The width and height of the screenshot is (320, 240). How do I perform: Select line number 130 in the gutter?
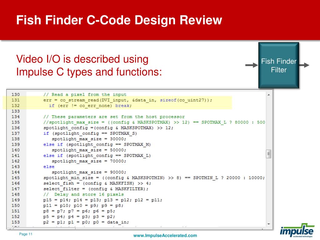coord(16,94)
